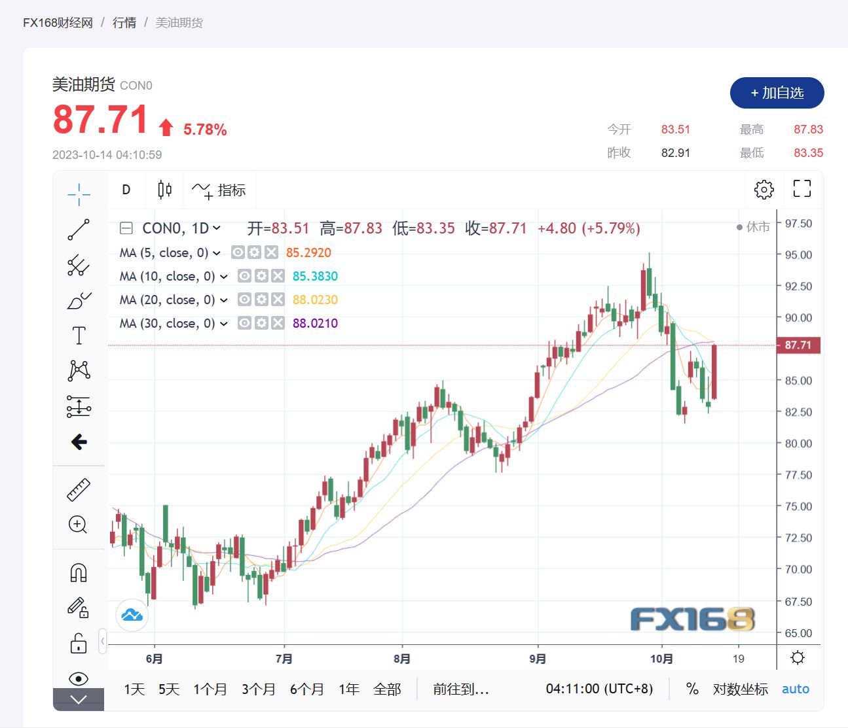Hide the MA (5, close, 0) indicator
The image size is (848, 728).
pyautogui.click(x=238, y=252)
